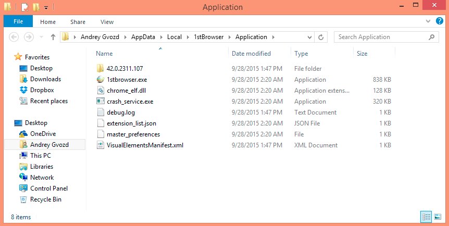This screenshot has height=226, width=449.
Task: Switch to Details view layout
Action: [x=426, y=217]
